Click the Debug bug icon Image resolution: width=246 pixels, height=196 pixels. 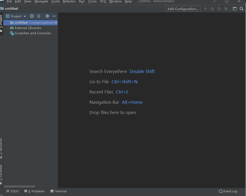(x=212, y=9)
